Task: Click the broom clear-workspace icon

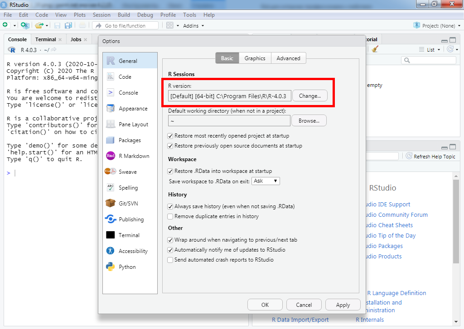Action: click(x=374, y=49)
